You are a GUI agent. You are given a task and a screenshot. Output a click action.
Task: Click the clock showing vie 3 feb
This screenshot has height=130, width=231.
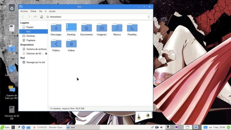(217, 127)
